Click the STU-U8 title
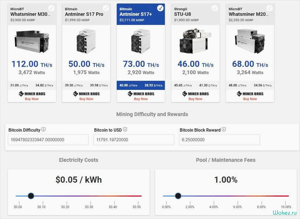The width and height of the screenshot is (300, 219). click(x=182, y=14)
